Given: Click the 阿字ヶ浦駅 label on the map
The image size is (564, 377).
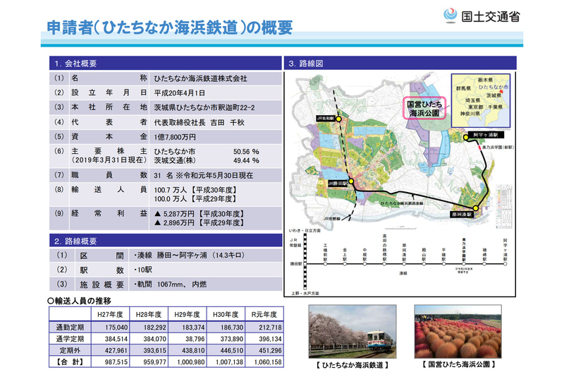Looking at the screenshot, I should click(486, 135).
